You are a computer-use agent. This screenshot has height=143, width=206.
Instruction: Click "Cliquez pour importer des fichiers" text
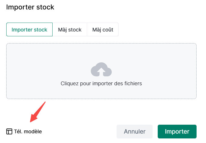coord(101,84)
